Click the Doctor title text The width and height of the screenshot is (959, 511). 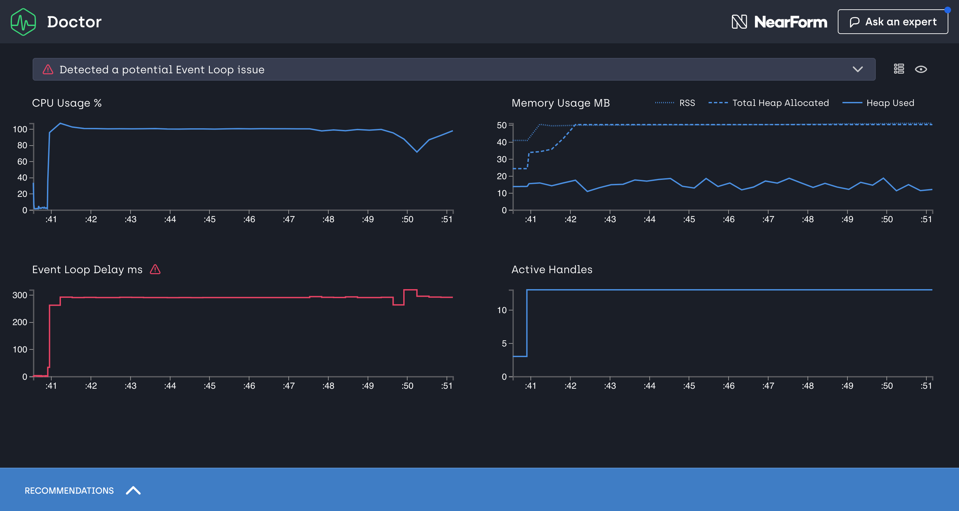[x=74, y=22]
